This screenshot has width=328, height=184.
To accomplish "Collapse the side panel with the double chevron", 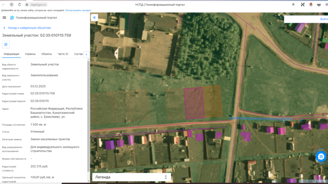I will (x=94, y=17).
